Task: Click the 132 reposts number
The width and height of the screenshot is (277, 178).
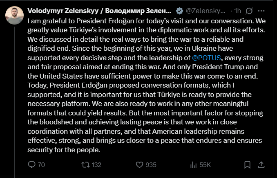Action: click(x=96, y=165)
